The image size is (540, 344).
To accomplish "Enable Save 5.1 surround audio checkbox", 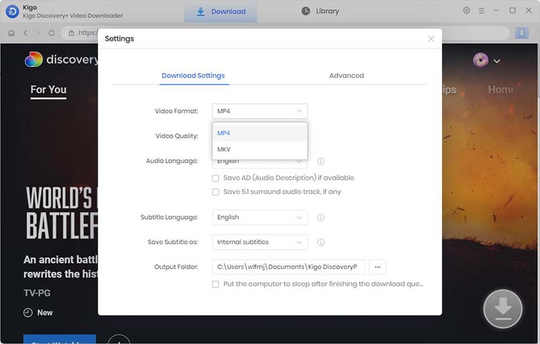I will coord(215,192).
